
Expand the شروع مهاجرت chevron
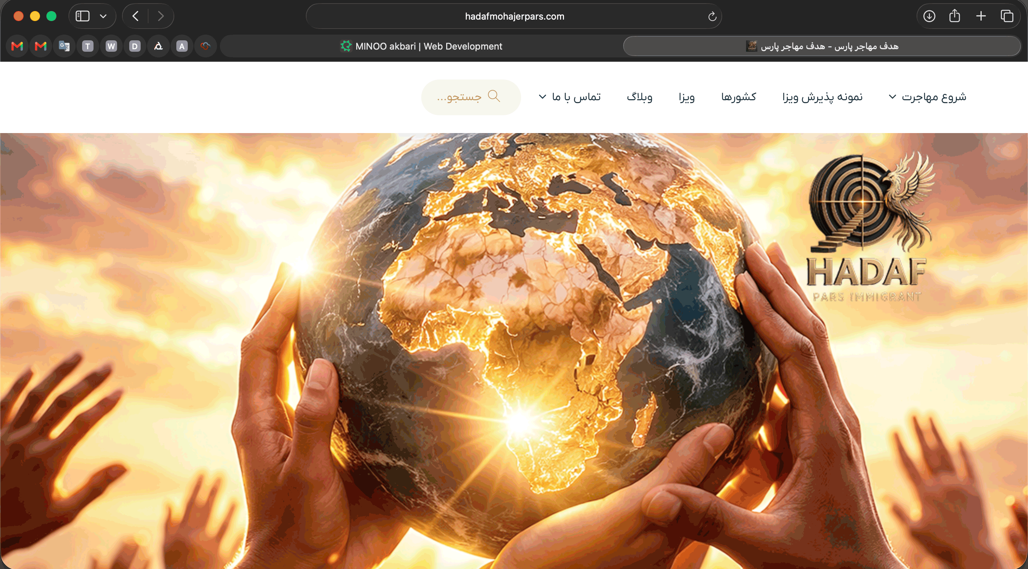click(x=893, y=96)
